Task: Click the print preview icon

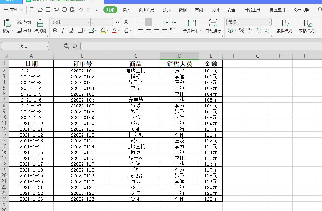Action: 72,10
